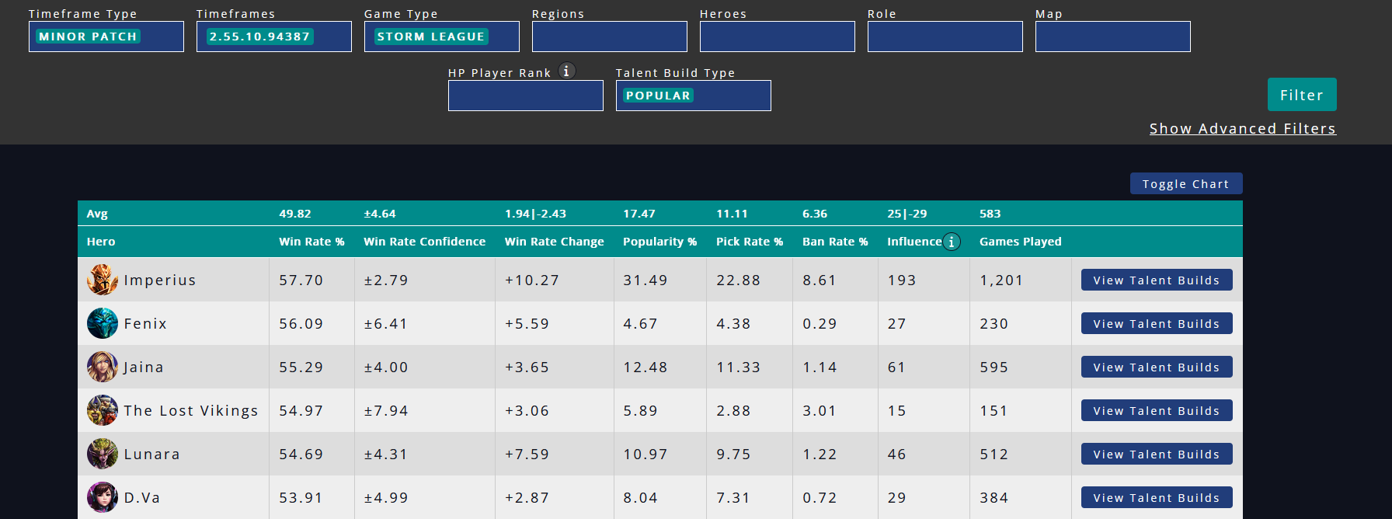Sort table by Hero column header
Viewport: 1392px width, 519px height.
pos(101,242)
